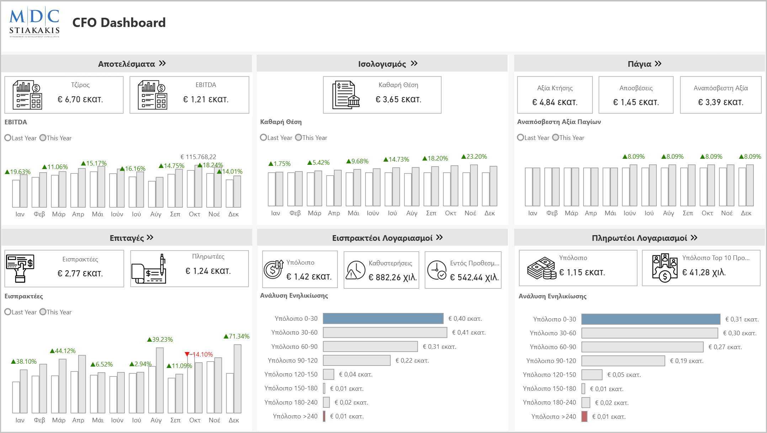Click payables Υπόλοιπο >240 red bar
767x433 pixels.
pos(584,416)
